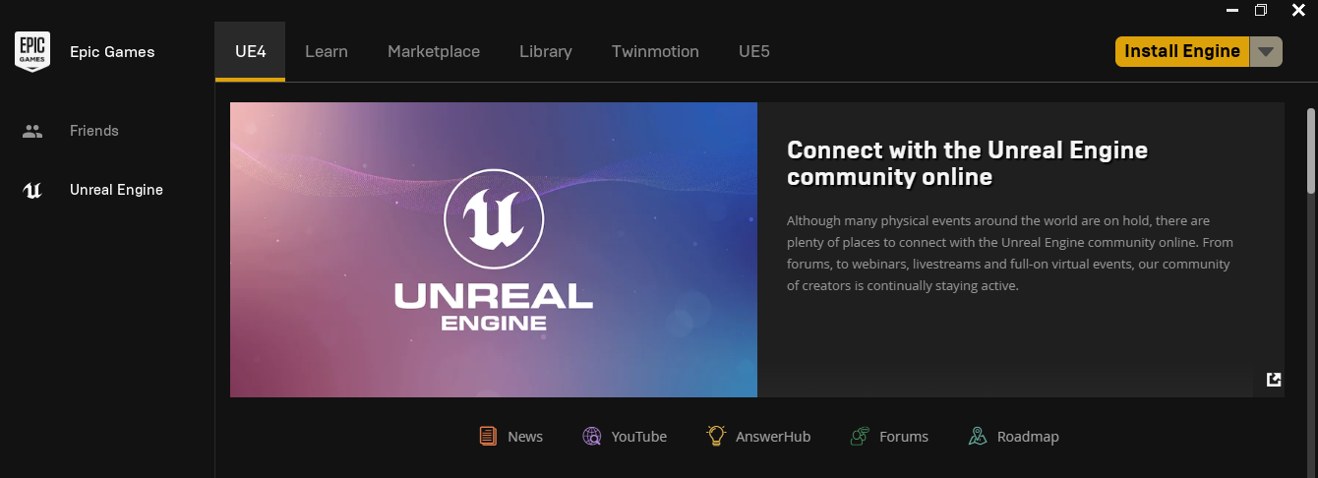
Task: Click the 'Connect with the Unreal Engine community online' headline
Action: click(x=968, y=163)
